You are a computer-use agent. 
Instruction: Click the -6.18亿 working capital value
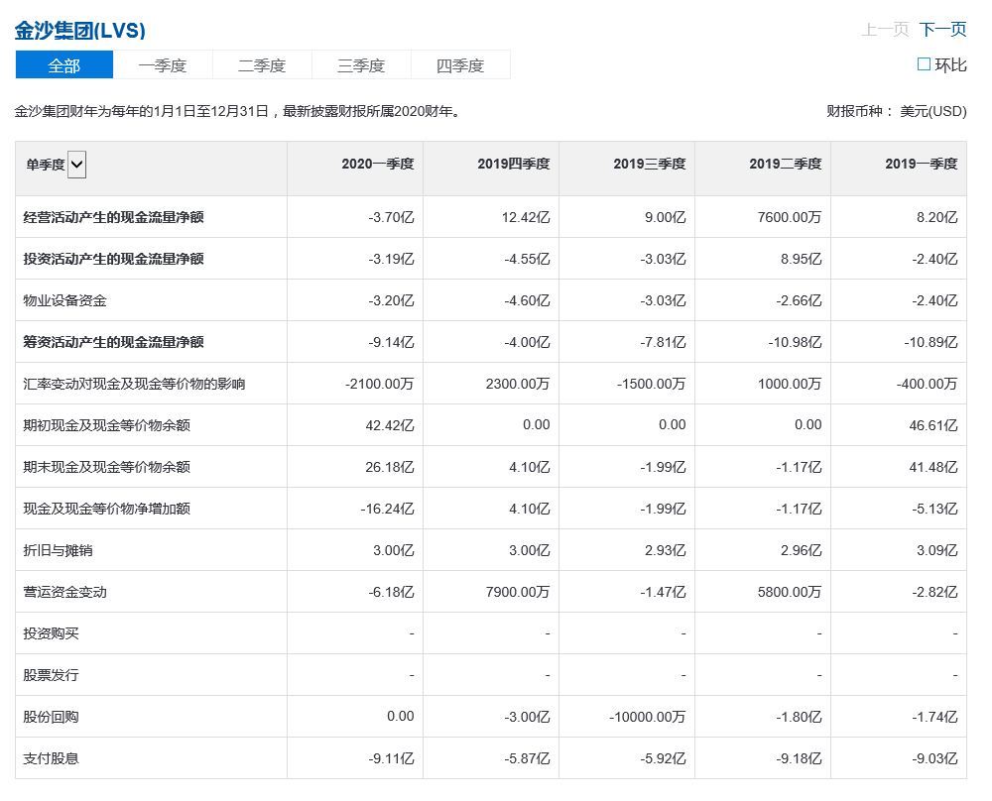click(391, 593)
